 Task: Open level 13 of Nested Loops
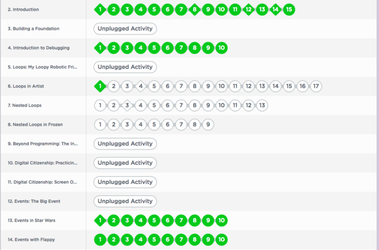pos(262,105)
